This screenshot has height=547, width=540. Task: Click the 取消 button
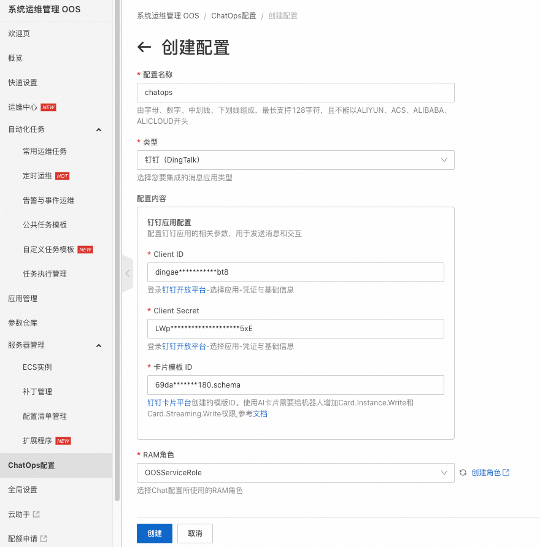195,534
